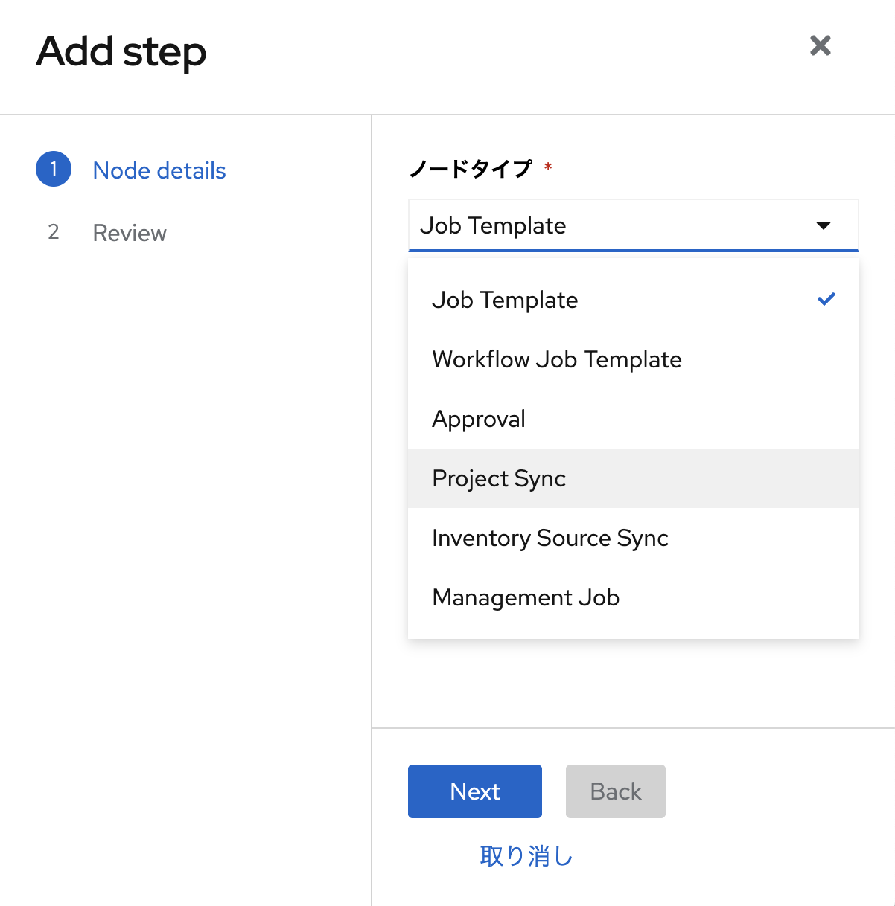Click the red required asterisk
895x906 pixels.
coord(548,167)
